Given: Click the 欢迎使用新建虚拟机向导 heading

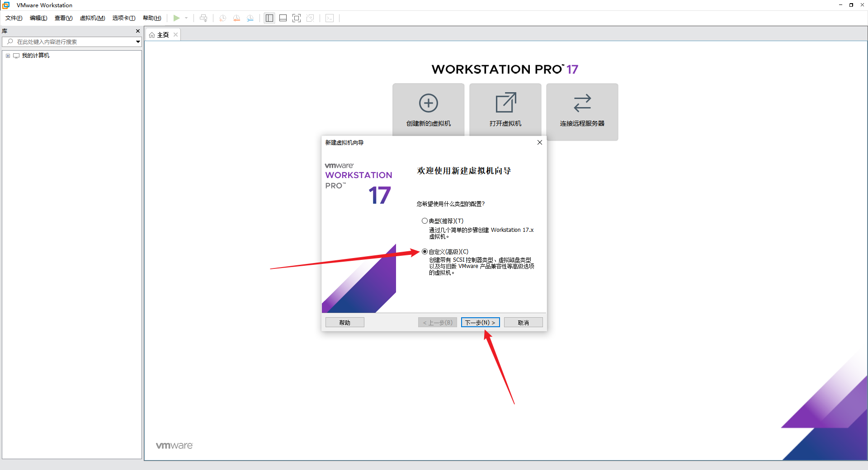Looking at the screenshot, I should tap(464, 171).
